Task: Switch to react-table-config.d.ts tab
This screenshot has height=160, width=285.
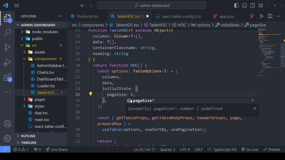Action: tap(181, 16)
